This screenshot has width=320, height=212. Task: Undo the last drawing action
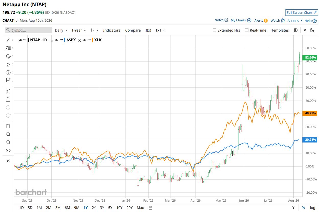click(x=8, y=107)
